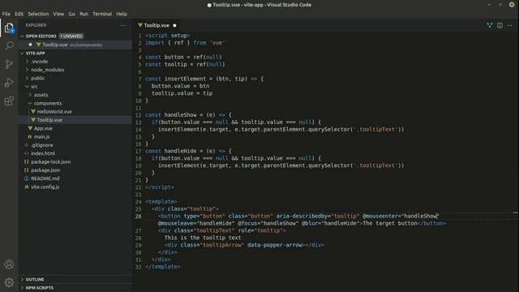Expand the public folder
Image resolution: width=519 pixels, height=292 pixels.
click(27, 78)
